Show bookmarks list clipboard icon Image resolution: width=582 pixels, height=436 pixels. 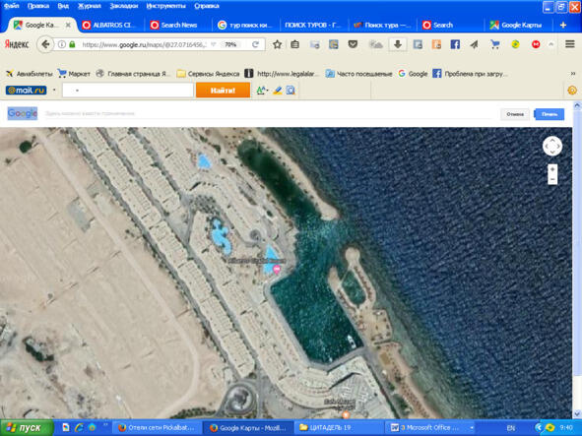[295, 44]
